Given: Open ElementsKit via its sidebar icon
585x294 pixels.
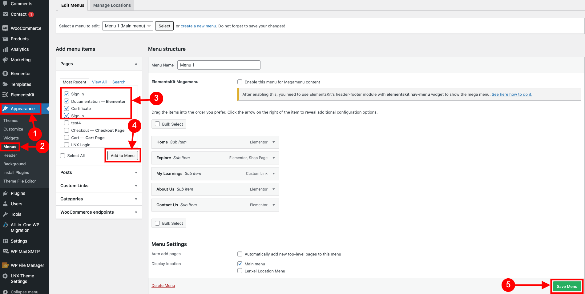Looking at the screenshot, I should tap(5, 95).
